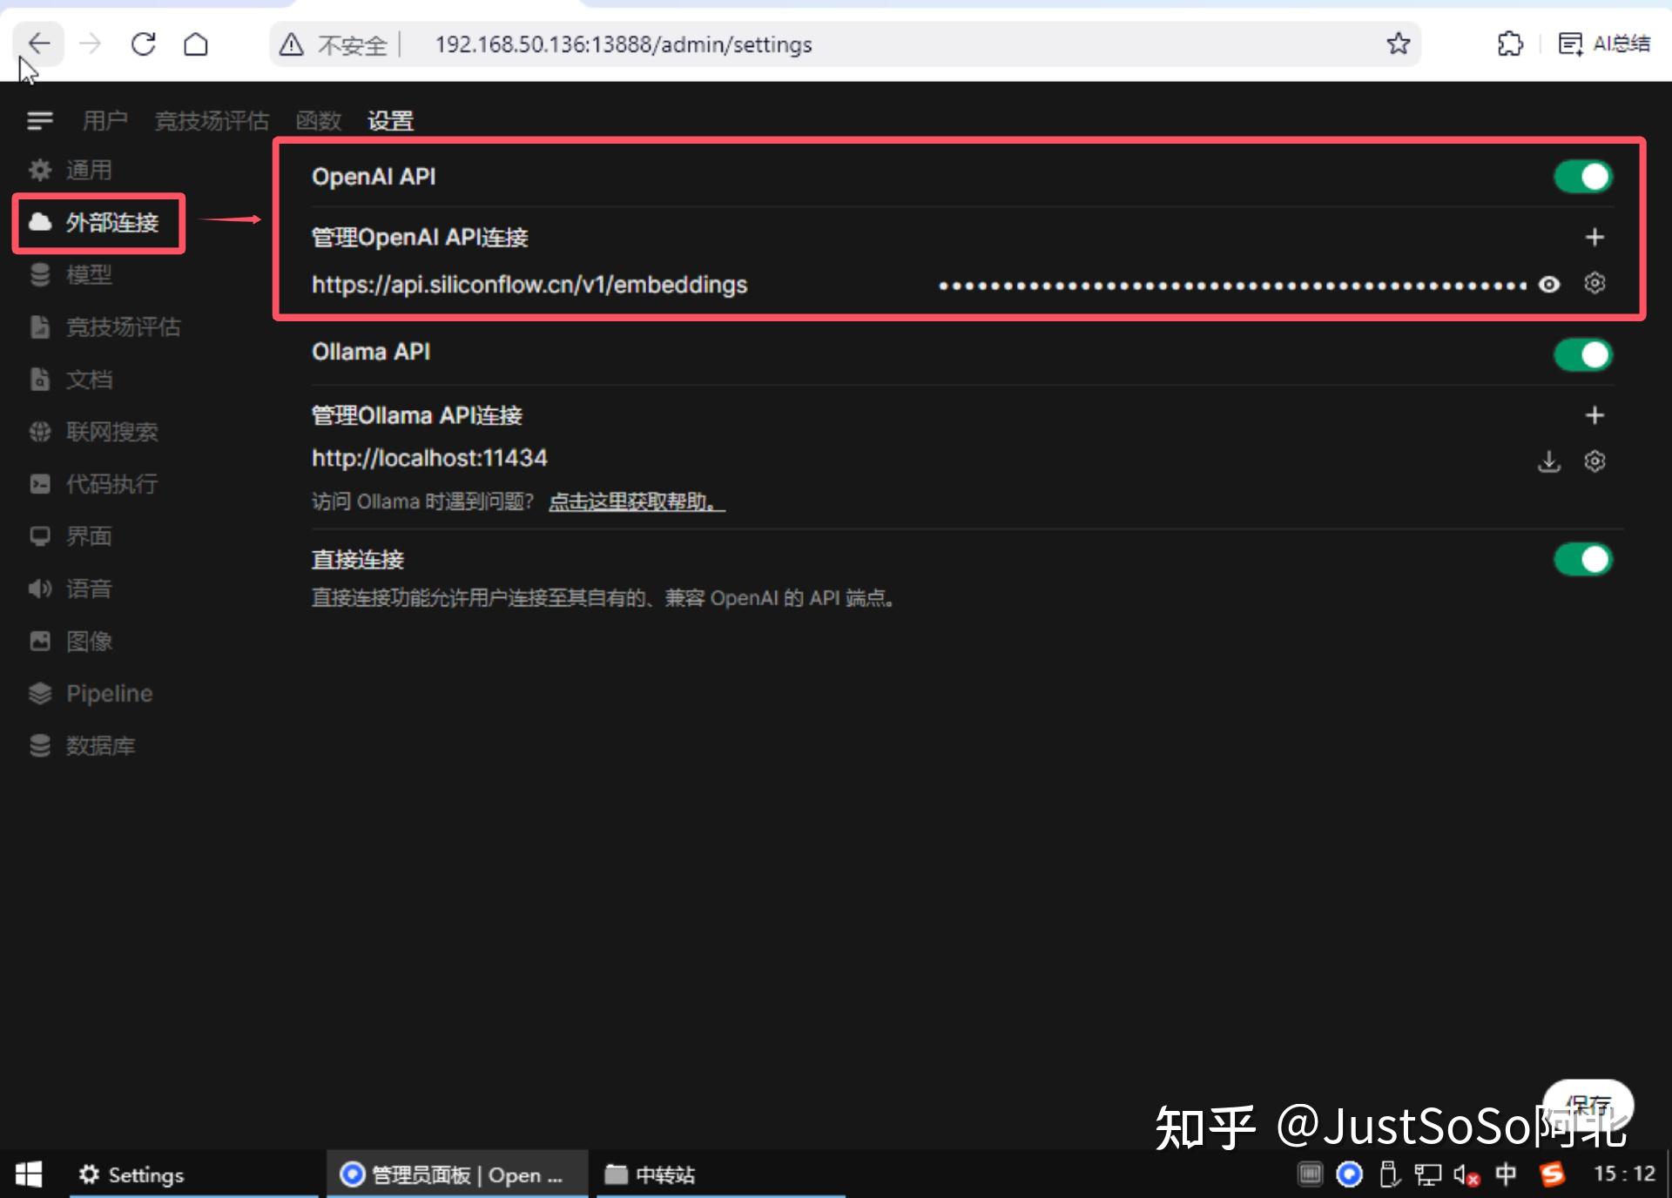
Task: Open the 文档 settings section
Action: click(x=90, y=380)
